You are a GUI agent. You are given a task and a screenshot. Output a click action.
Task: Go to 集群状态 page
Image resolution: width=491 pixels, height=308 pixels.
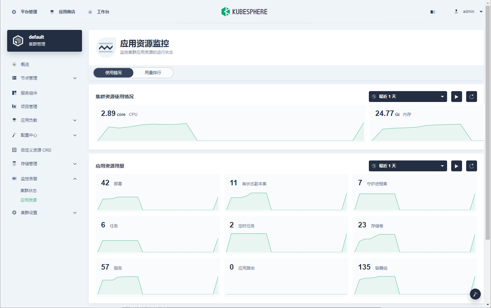click(29, 191)
